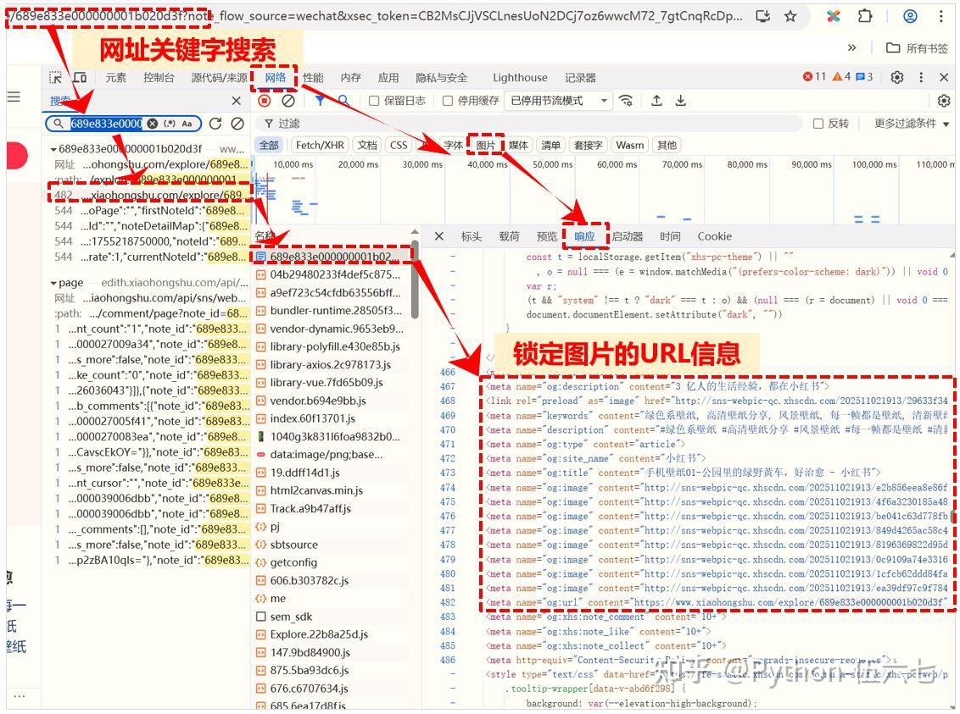Screen dimensions: 960x714
Task: Filter requests by 图片 type
Action: pos(486,145)
